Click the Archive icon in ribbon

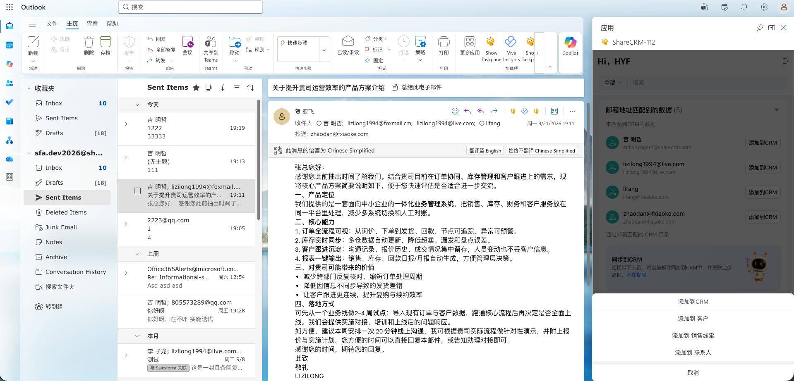pyautogui.click(x=106, y=42)
